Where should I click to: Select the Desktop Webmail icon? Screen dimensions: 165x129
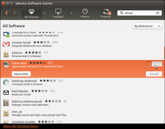pyautogui.click(x=6, y=82)
